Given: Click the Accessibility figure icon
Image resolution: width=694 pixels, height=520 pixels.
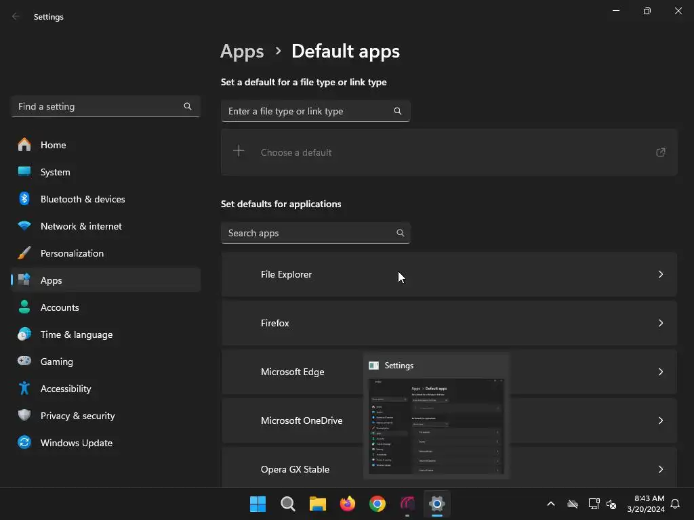Looking at the screenshot, I should coord(24,388).
